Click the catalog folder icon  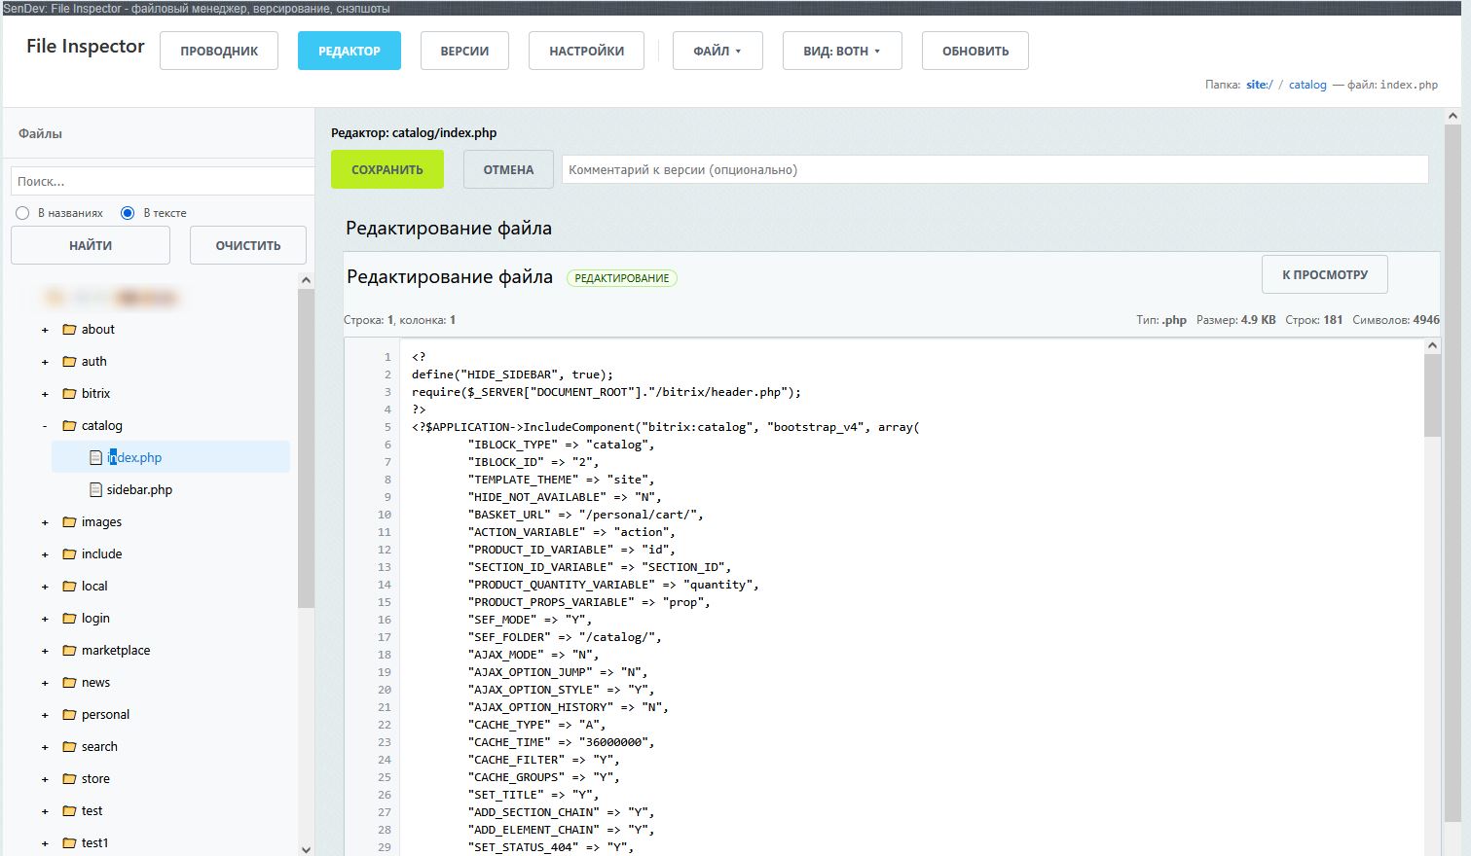click(x=69, y=425)
